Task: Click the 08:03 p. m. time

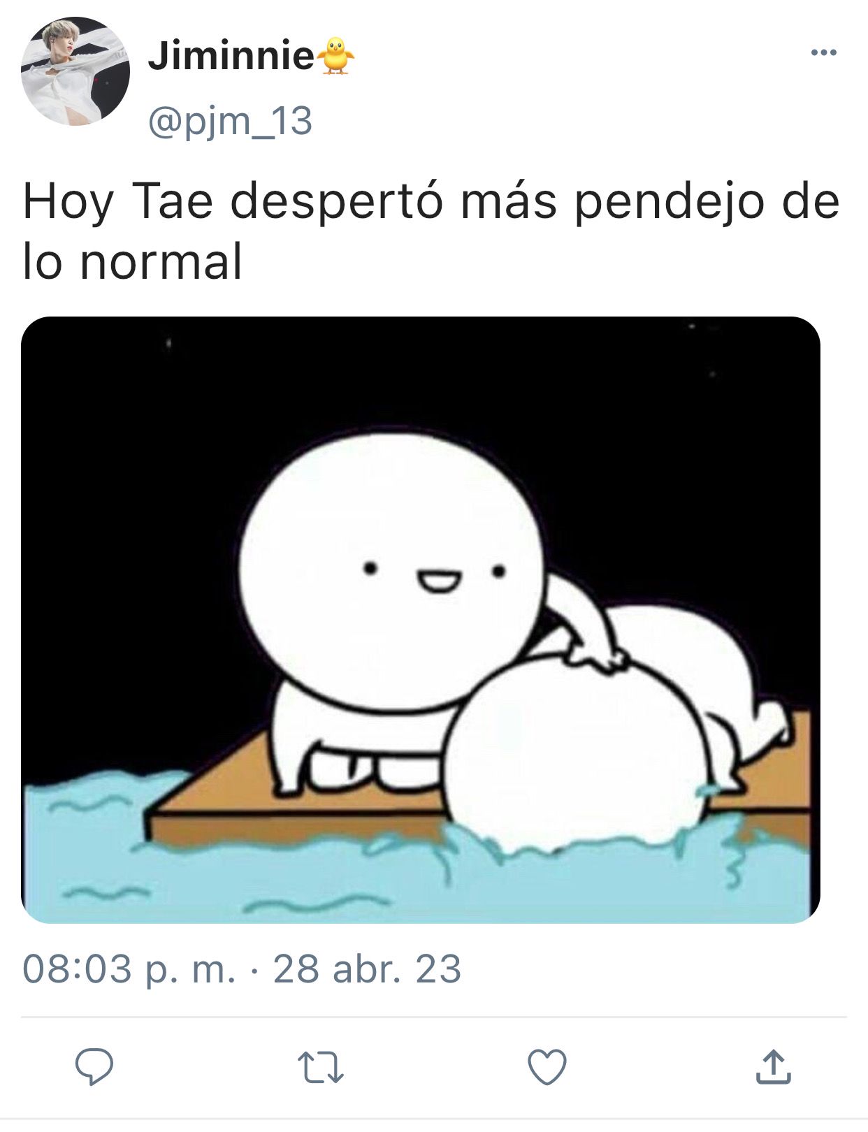Action: tap(129, 968)
